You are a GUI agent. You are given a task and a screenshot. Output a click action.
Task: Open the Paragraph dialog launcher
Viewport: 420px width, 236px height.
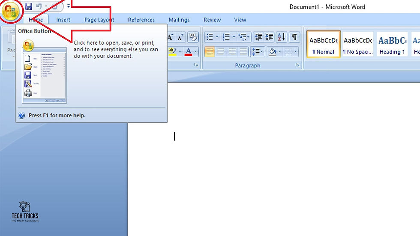[297, 65]
